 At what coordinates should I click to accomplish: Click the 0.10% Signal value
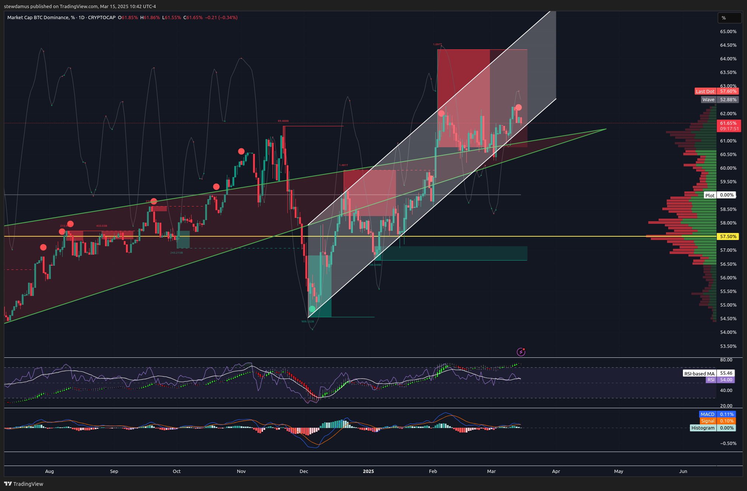point(727,421)
